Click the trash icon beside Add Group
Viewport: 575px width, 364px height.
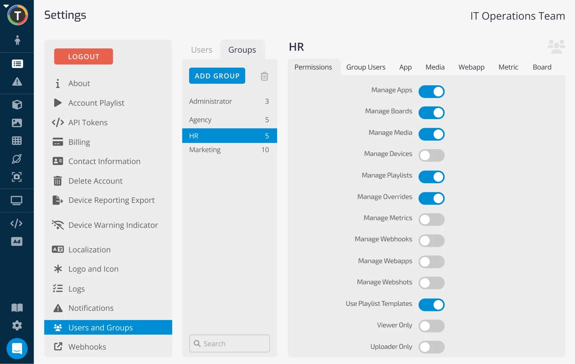[264, 76]
